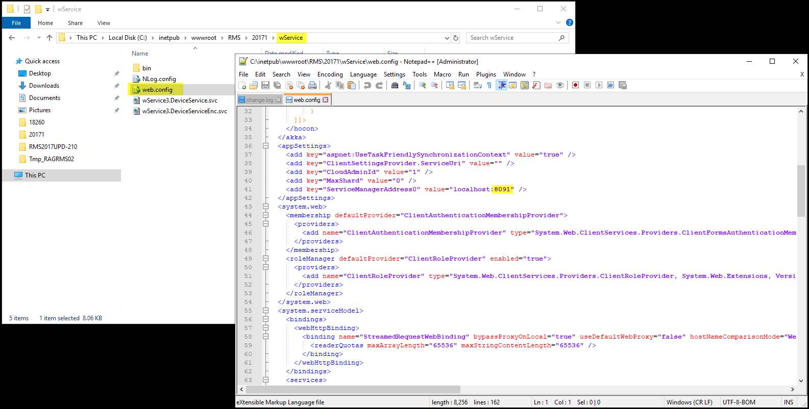Toggle synchronized vertical scrolling icon
Screen dimensions: 809x409
pos(450,85)
